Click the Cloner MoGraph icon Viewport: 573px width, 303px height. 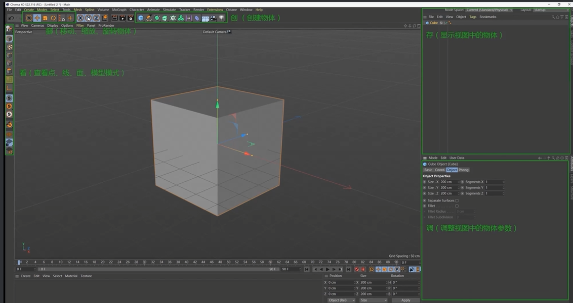click(x=181, y=18)
